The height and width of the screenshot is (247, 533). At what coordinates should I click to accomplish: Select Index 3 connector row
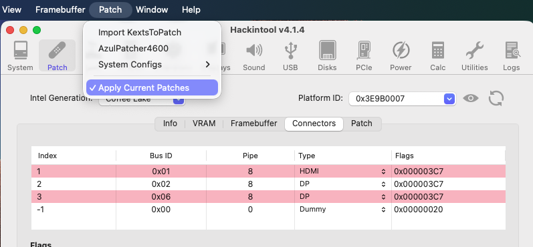[268, 197]
